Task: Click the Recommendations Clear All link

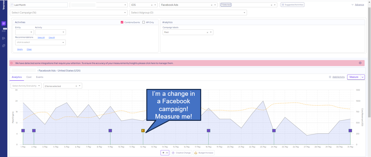Action: point(52,37)
